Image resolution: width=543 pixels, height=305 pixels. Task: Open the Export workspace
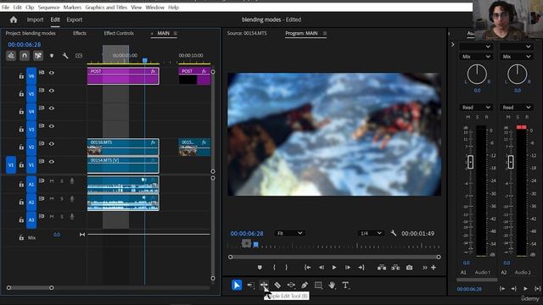pos(75,19)
